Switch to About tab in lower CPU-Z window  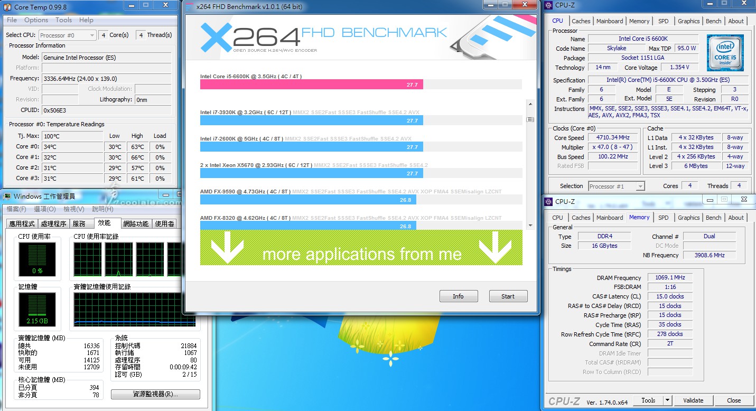pos(736,218)
